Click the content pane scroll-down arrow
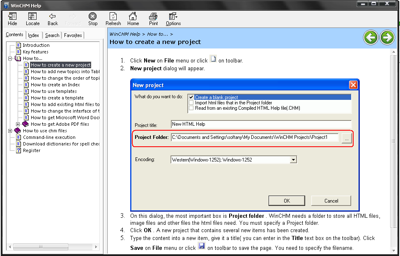Image resolution: width=400 pixels, height=256 pixels. pos(393,250)
